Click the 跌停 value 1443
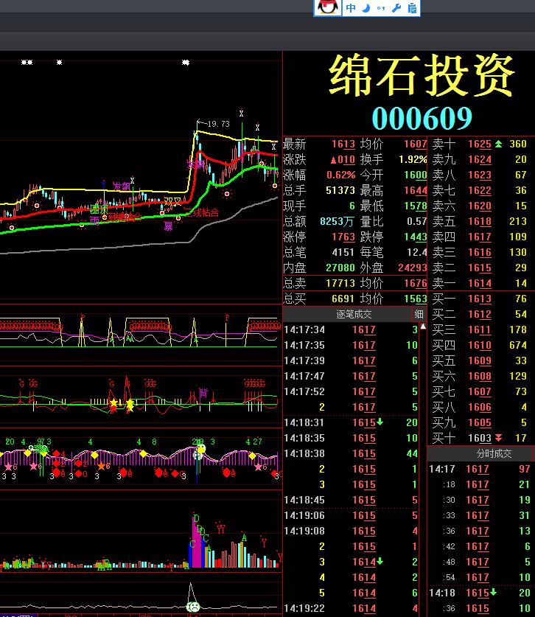Screen dimensions: 535x617 416,237
